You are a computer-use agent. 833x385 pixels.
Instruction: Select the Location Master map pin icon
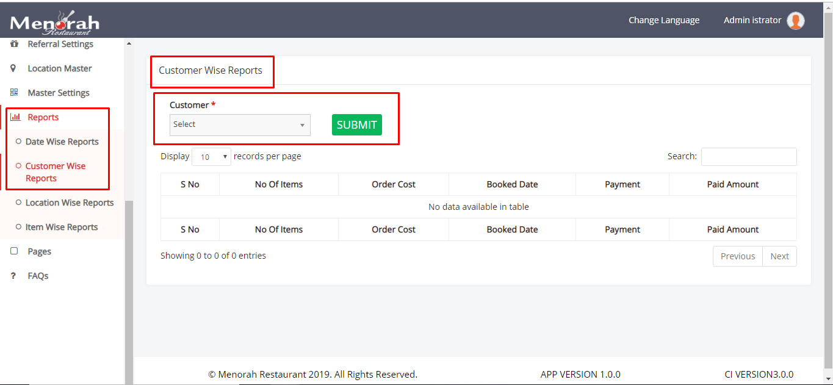click(x=13, y=68)
